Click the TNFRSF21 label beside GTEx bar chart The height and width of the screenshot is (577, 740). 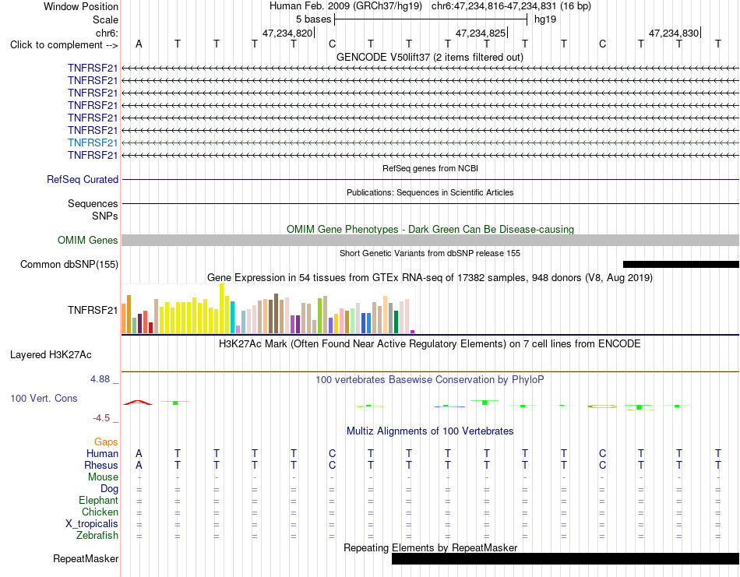[93, 310]
